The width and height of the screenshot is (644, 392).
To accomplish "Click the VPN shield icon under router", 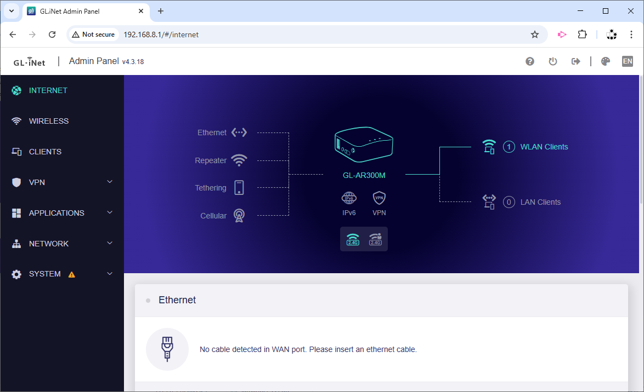I will [x=379, y=198].
